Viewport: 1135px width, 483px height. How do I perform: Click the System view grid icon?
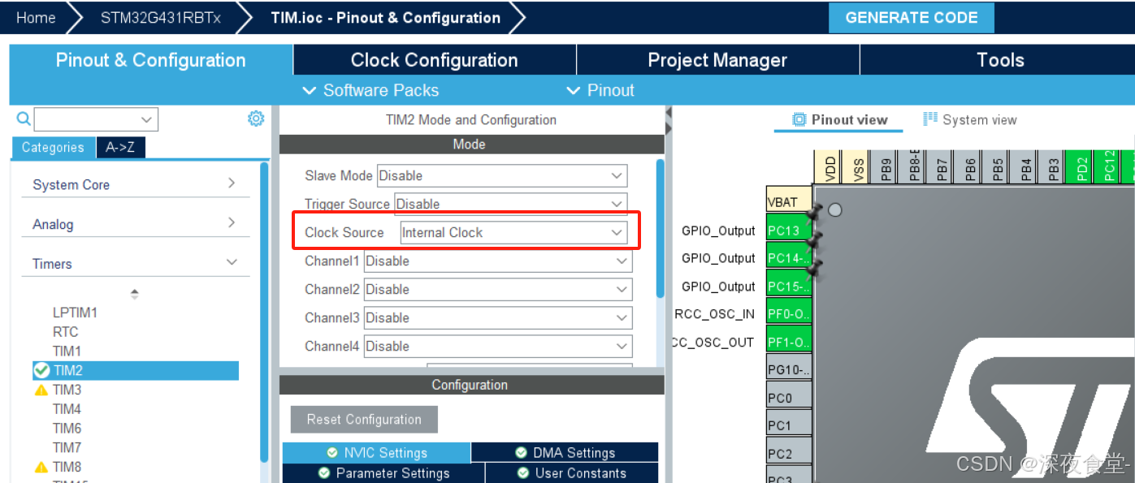[930, 119]
